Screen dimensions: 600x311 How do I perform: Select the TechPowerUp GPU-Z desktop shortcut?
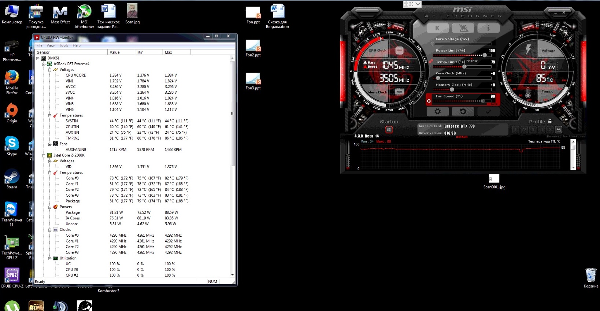pos(12,247)
